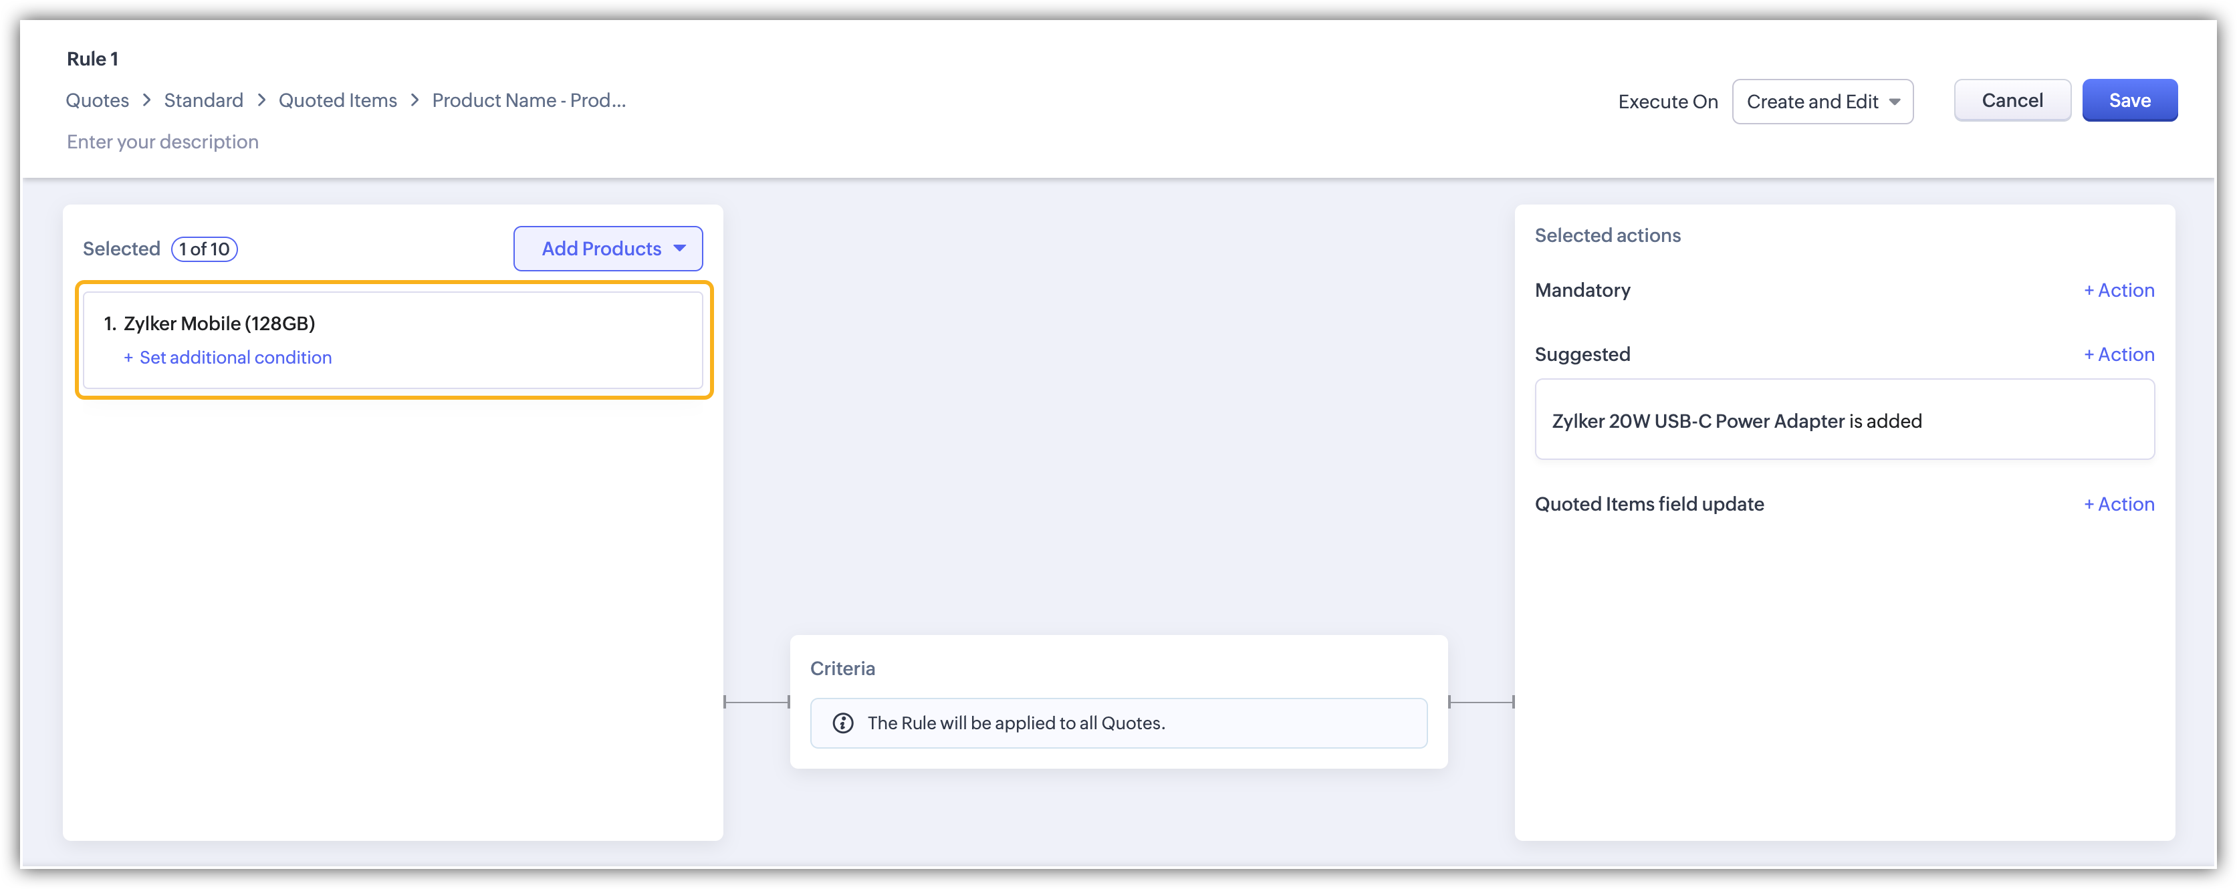Click the description input field
This screenshot has height=889, width=2237.
pyautogui.click(x=162, y=142)
